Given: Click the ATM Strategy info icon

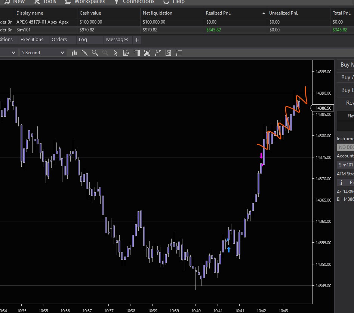Looking at the screenshot, I should tap(341, 182).
